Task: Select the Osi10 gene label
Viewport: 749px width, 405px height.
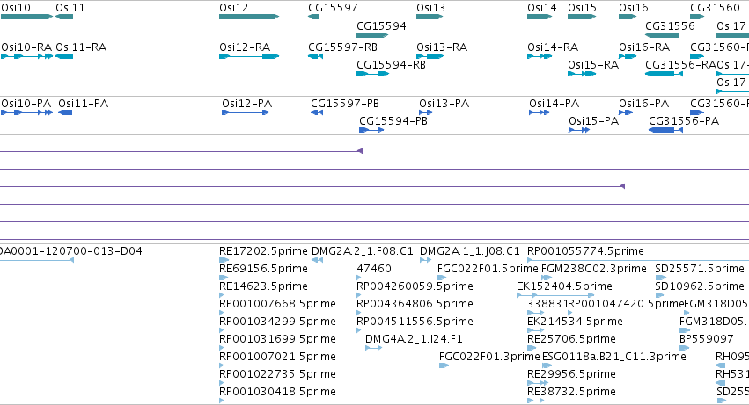Action: [x=16, y=8]
